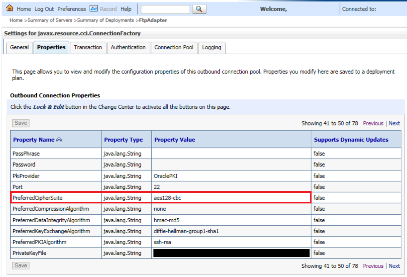
Task: Open the Help link
Action: (x=126, y=9)
